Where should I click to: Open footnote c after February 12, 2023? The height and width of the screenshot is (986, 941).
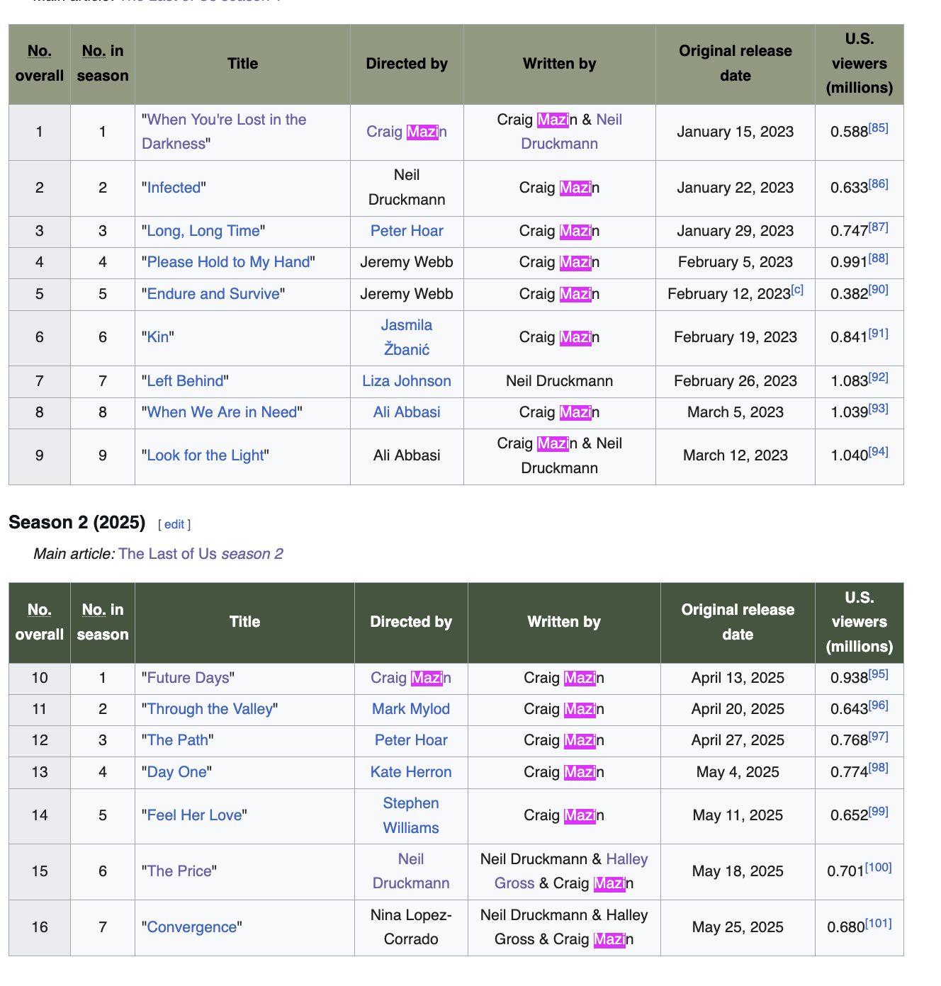click(x=797, y=290)
